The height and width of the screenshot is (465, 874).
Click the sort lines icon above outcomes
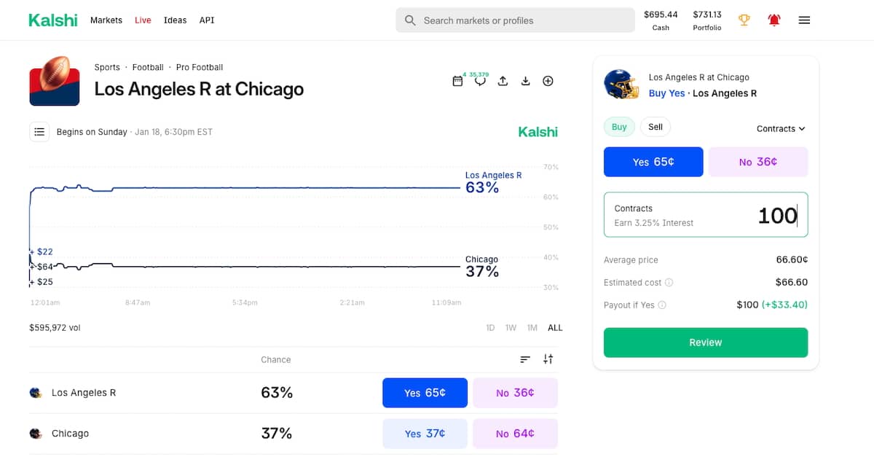(525, 359)
